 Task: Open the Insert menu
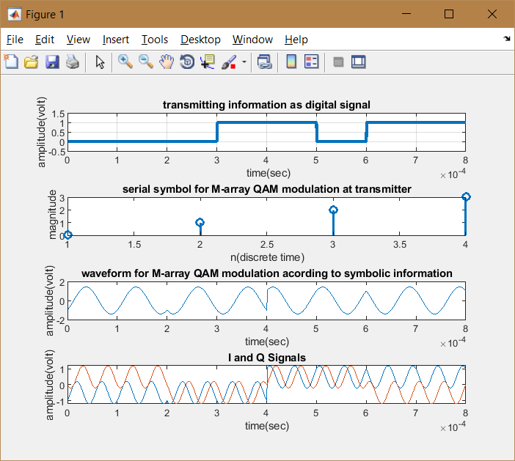(116, 40)
